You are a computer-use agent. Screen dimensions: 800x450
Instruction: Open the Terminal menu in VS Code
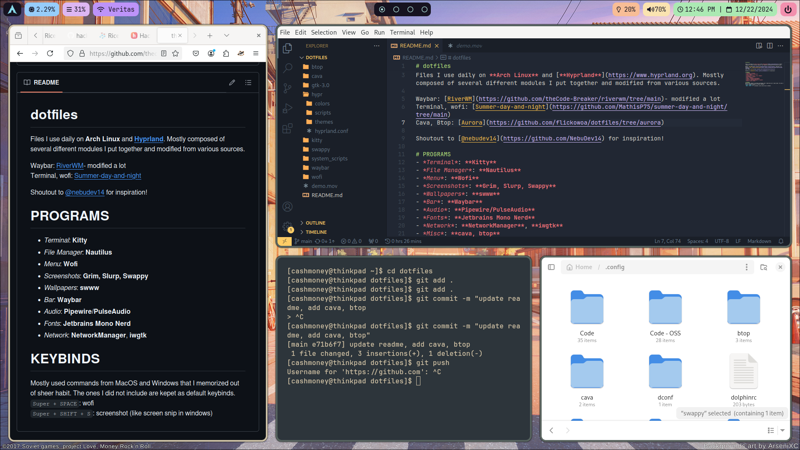(x=402, y=32)
